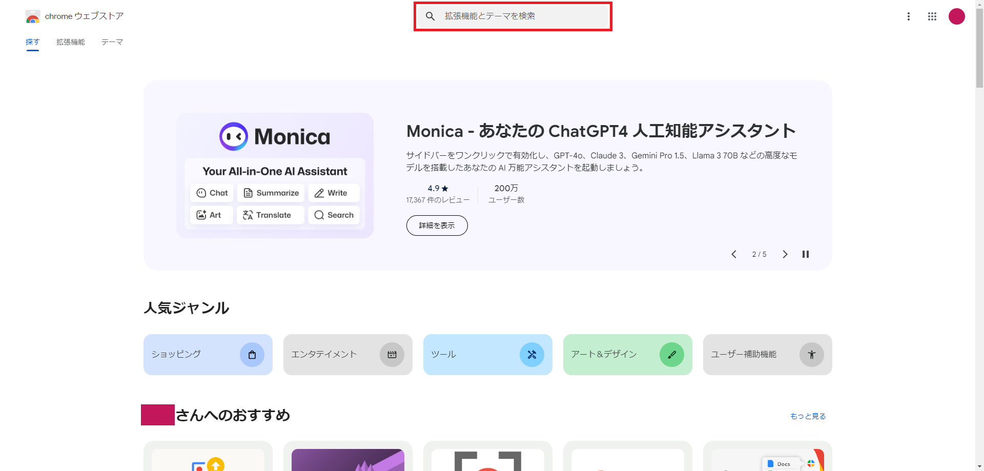This screenshot has width=984, height=471.
Task: Click the Monica banner title text
Action: [601, 131]
